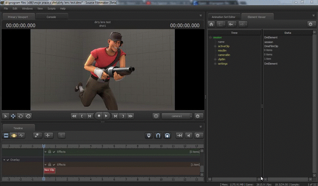Screen dimensions: 318x186
Task: Toggle the lock on the Overlay Effects track
Action: coord(50,165)
